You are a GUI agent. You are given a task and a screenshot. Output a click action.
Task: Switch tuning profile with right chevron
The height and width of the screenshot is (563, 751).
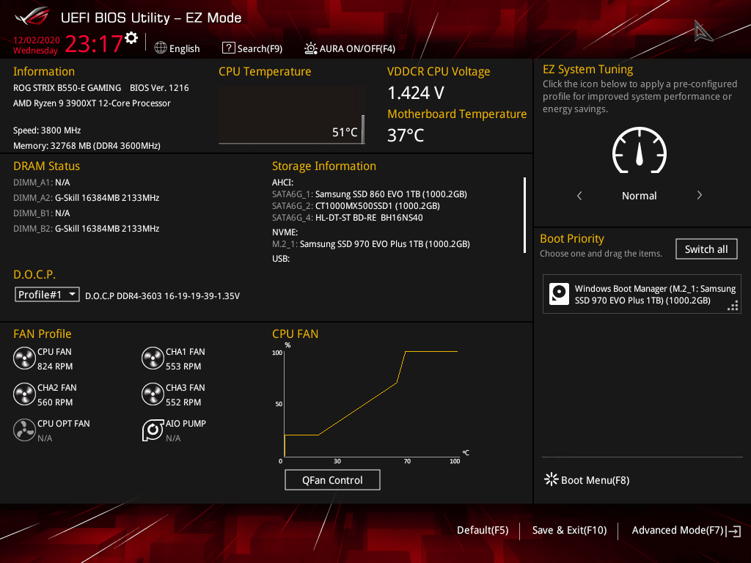699,195
